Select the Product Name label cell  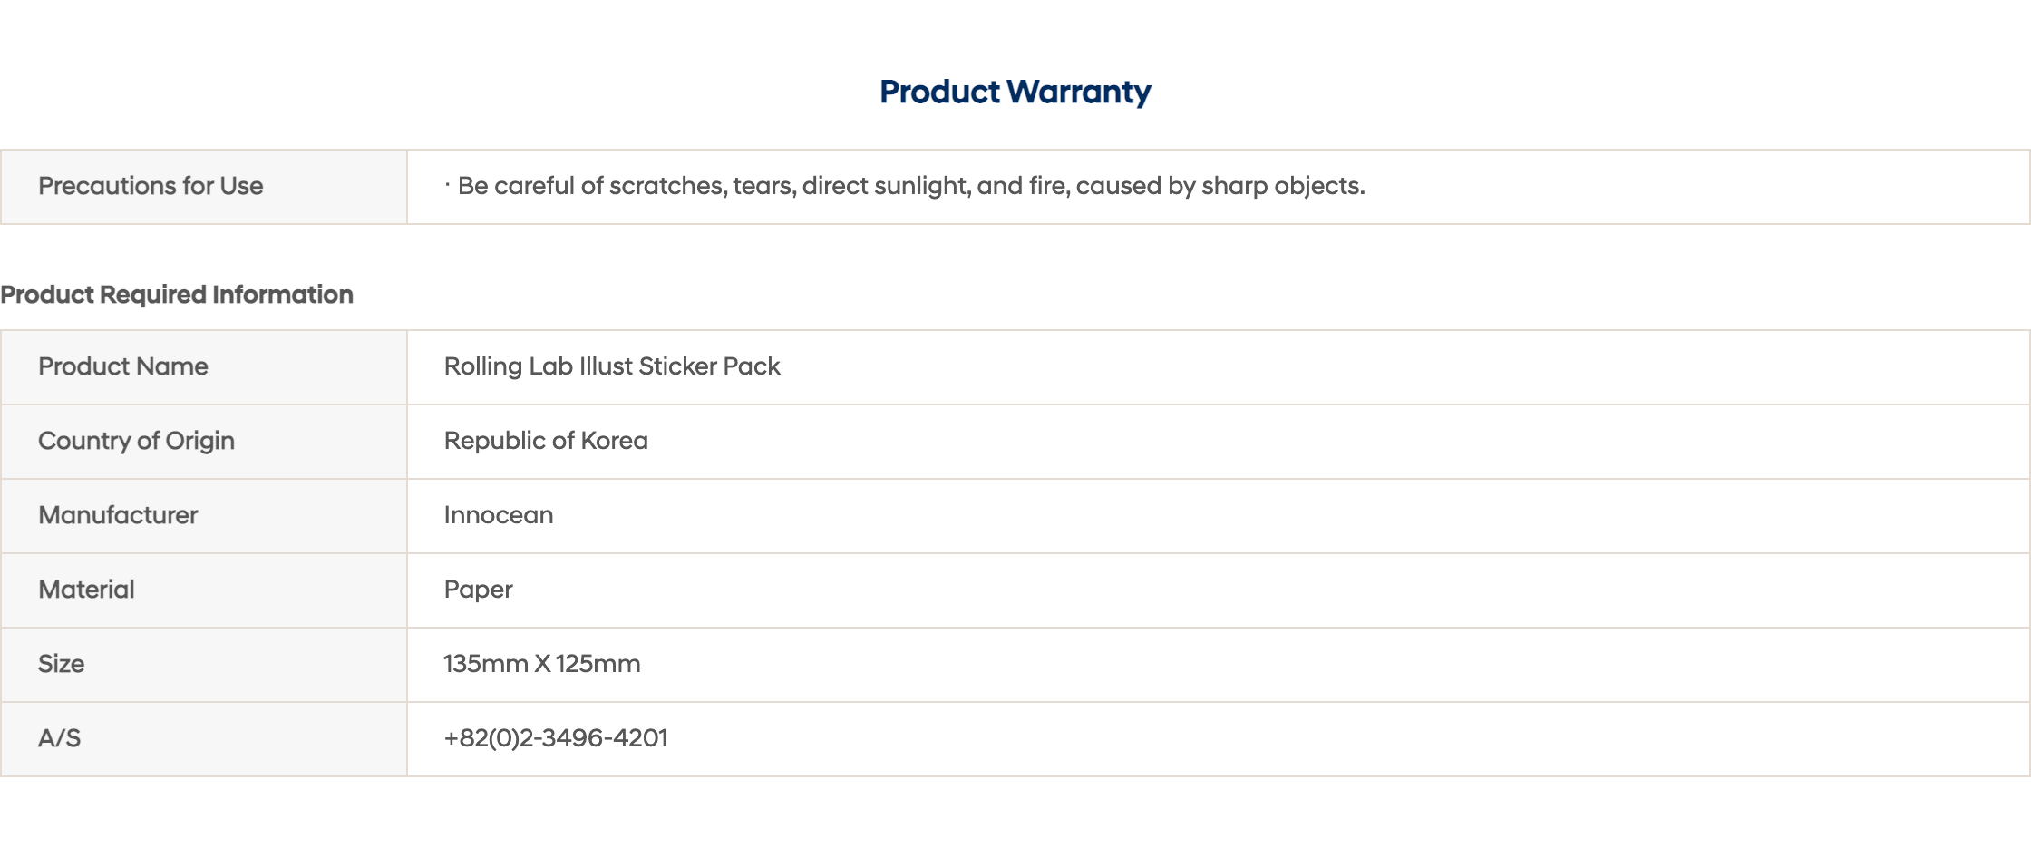tap(204, 367)
